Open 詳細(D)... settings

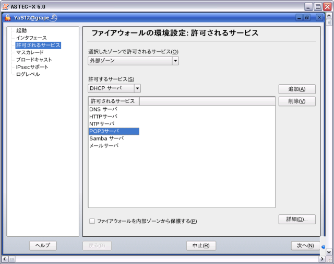pyautogui.click(x=296, y=219)
